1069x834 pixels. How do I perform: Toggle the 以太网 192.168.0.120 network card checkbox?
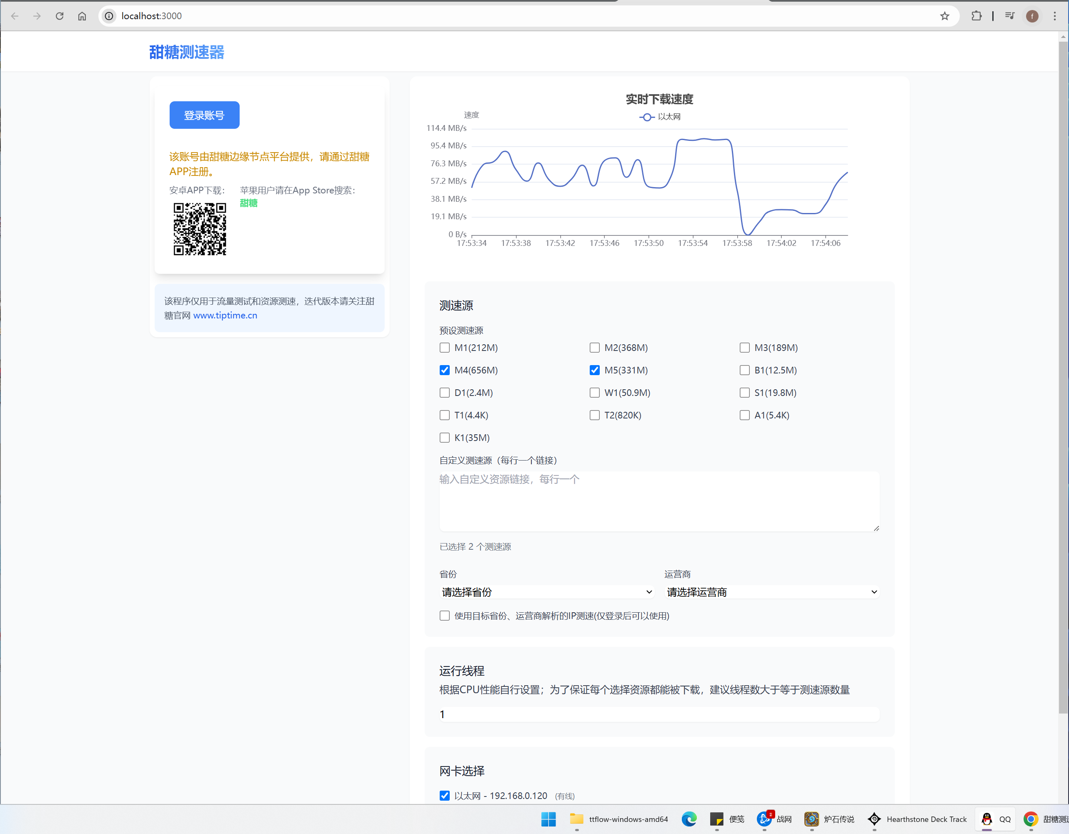point(444,795)
